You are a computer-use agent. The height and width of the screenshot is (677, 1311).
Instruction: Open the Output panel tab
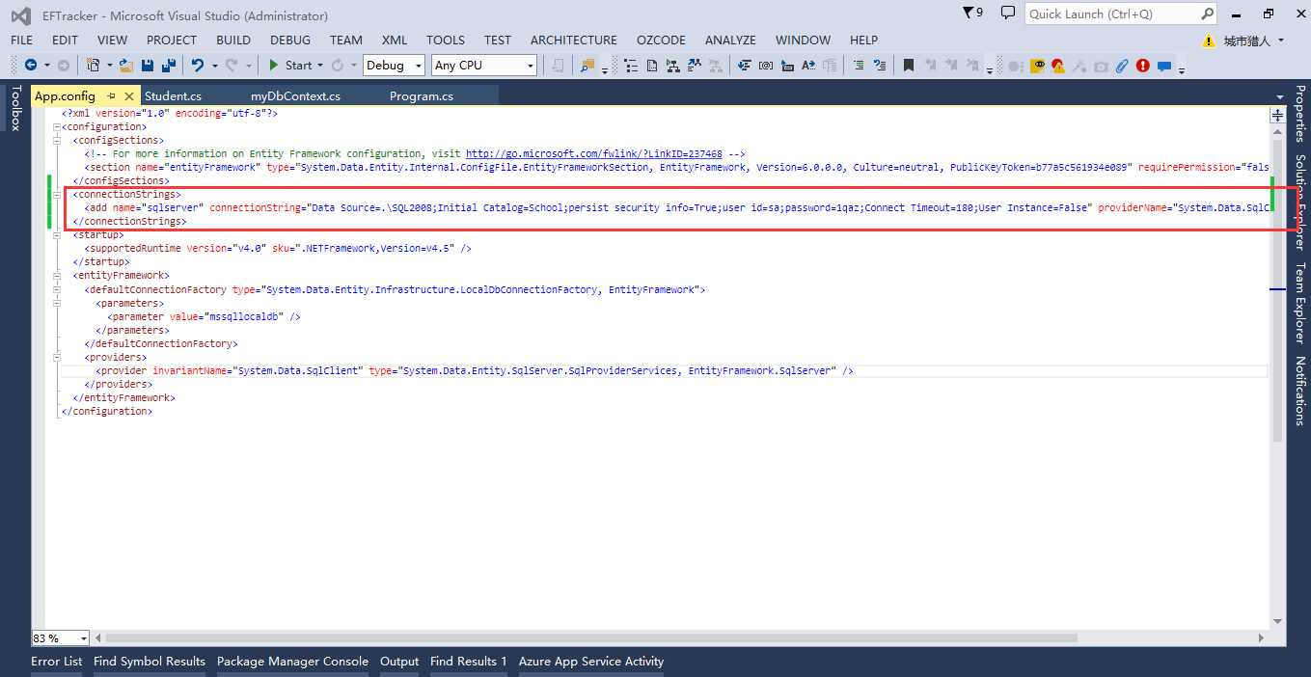tap(399, 662)
